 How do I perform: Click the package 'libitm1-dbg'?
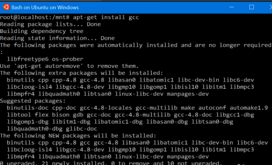[x=71, y=122]
